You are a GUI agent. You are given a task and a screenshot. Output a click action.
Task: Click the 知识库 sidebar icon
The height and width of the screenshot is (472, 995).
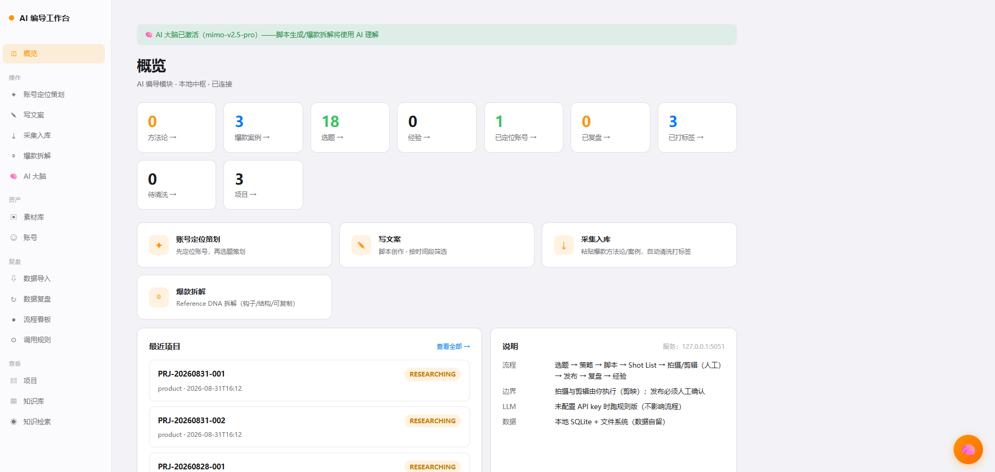click(x=14, y=401)
